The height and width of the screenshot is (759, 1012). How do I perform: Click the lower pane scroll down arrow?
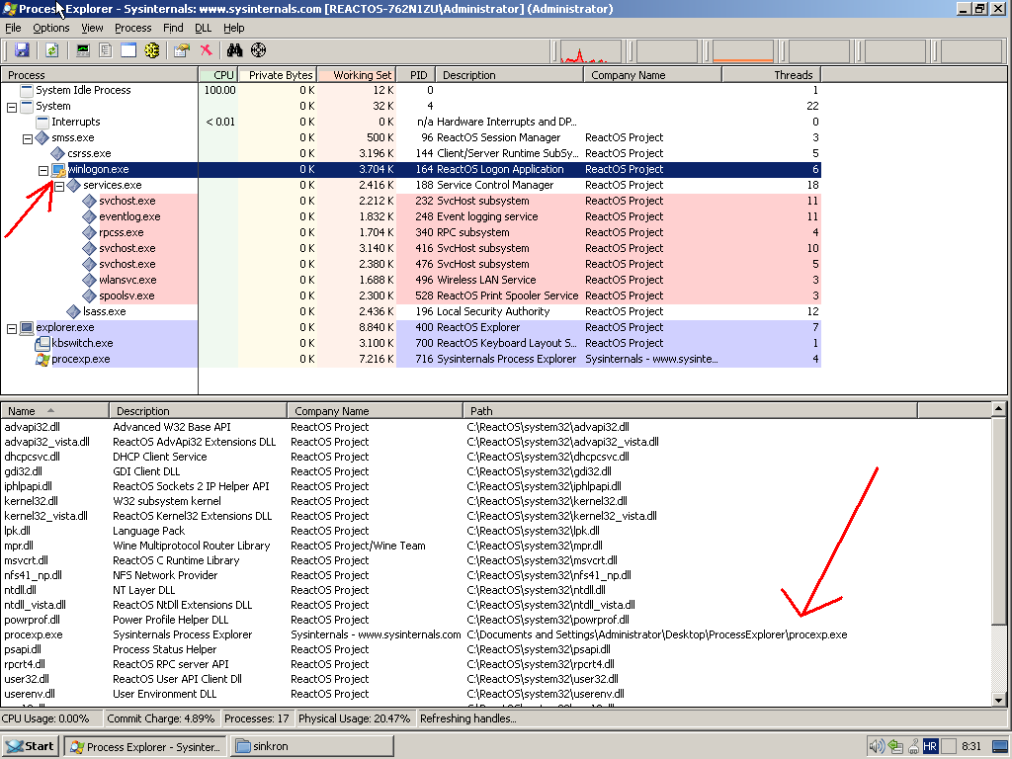tap(998, 701)
